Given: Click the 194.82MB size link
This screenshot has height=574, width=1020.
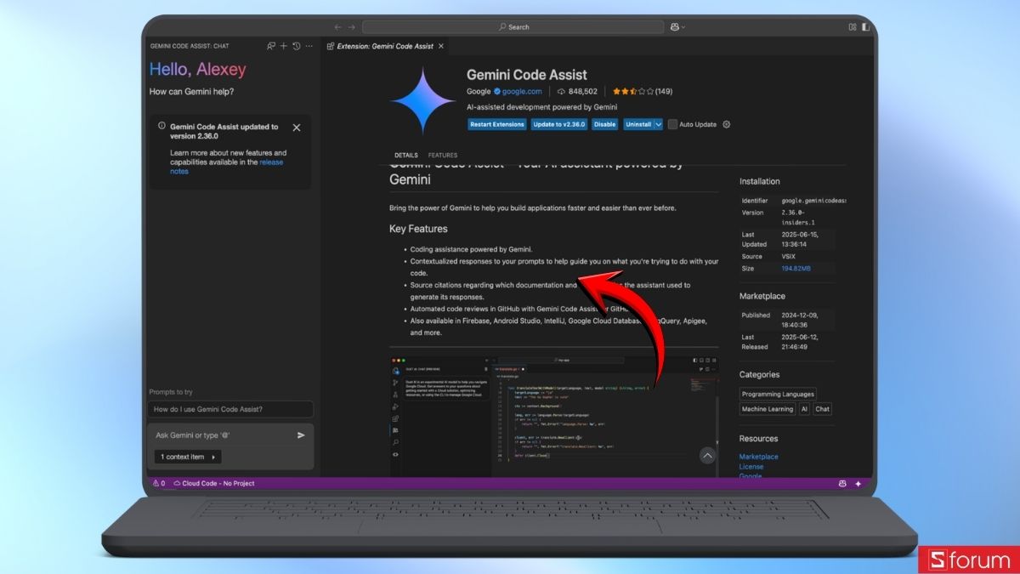Looking at the screenshot, I should [796, 269].
